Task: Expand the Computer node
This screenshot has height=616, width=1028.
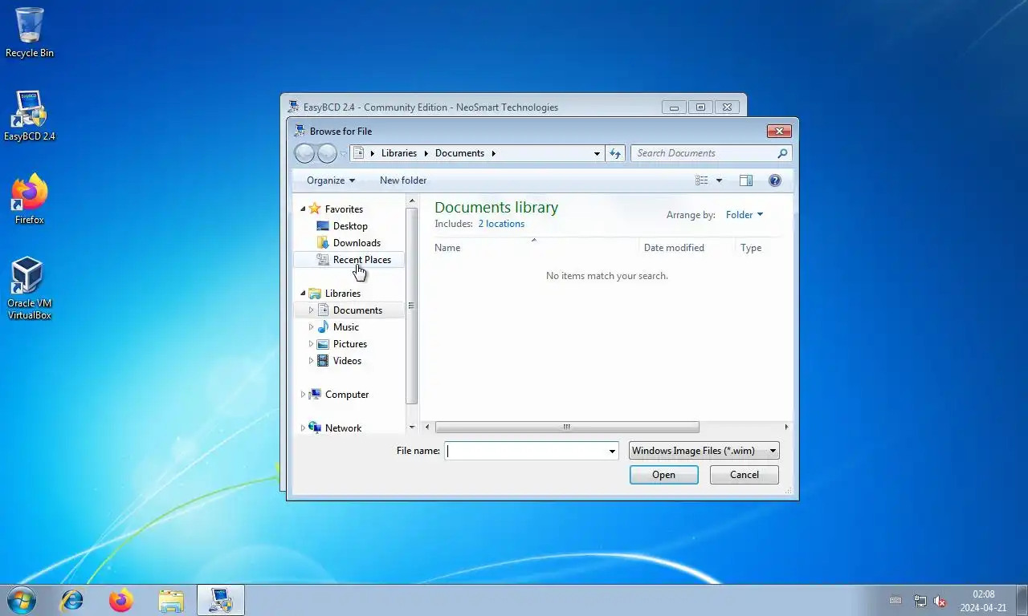Action: pos(303,395)
